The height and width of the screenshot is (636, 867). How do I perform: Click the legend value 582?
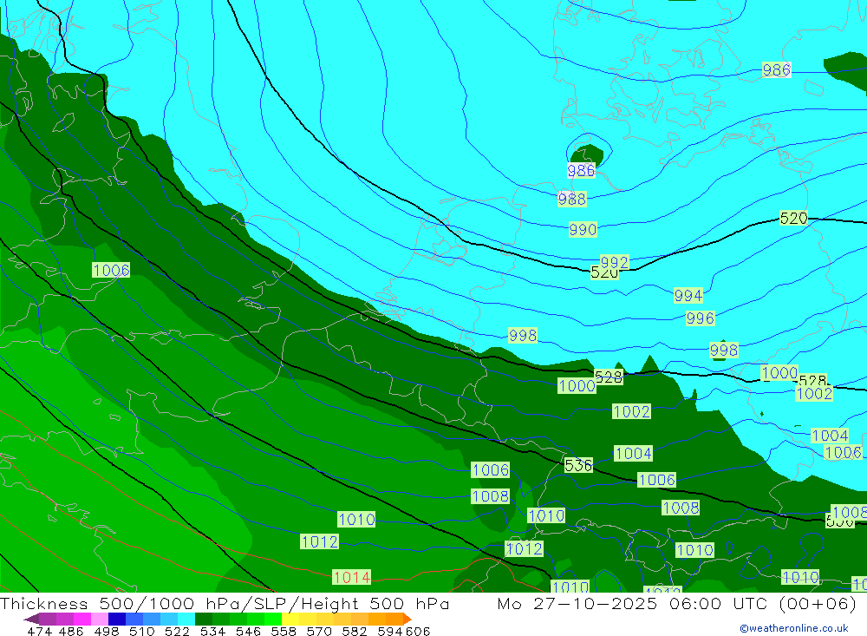pyautogui.click(x=355, y=631)
